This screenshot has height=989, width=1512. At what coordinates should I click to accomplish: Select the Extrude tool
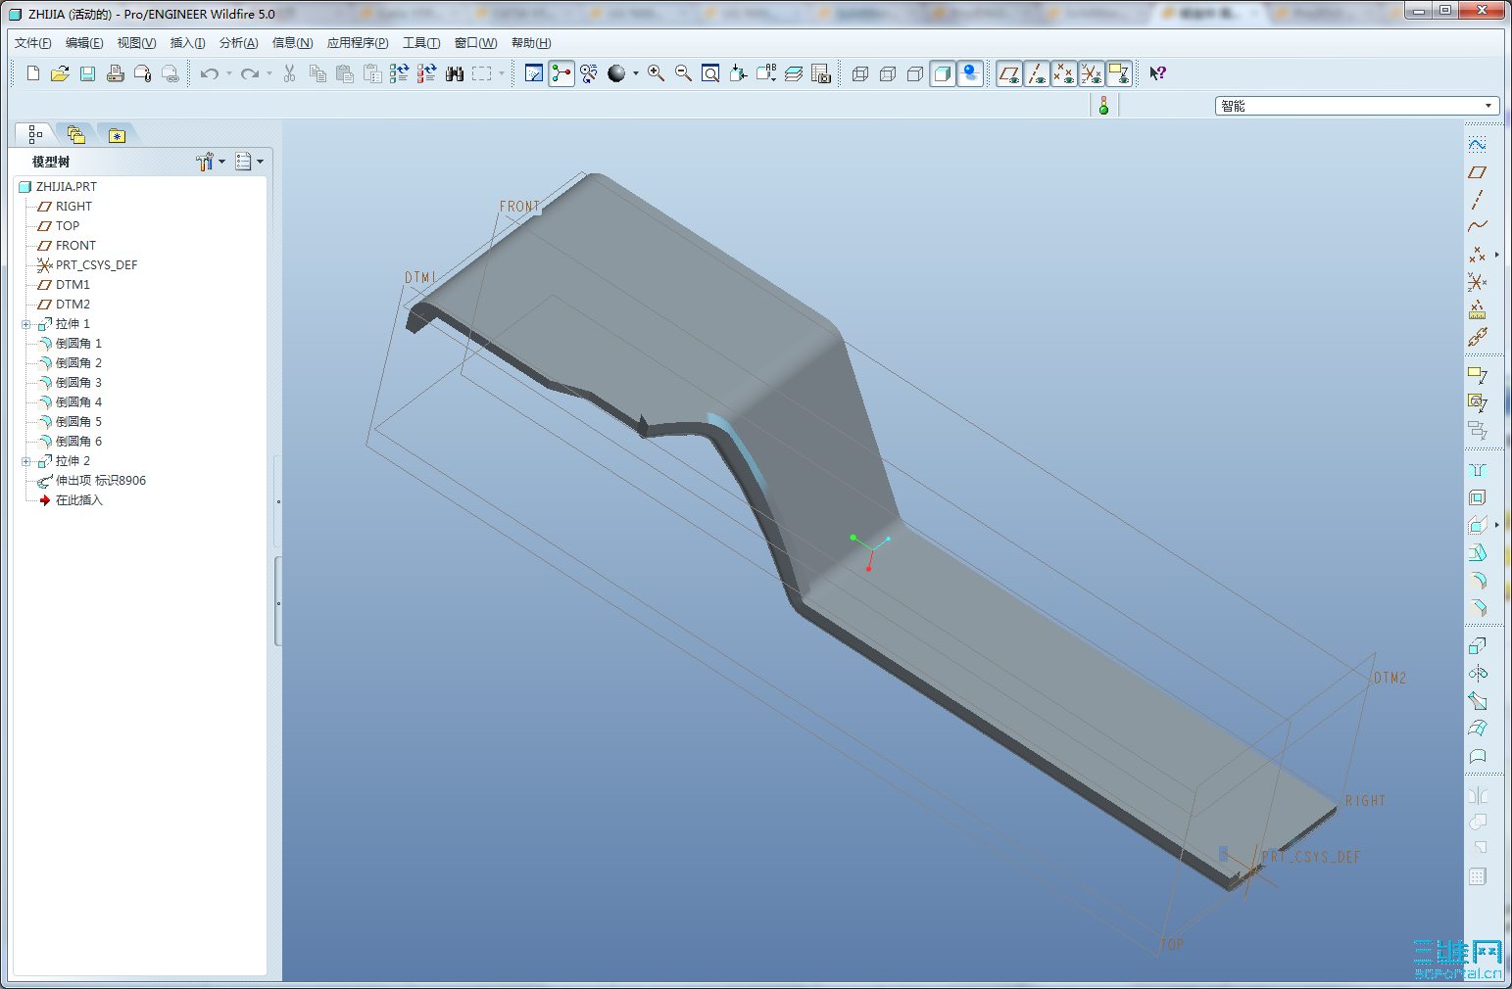tap(1478, 646)
